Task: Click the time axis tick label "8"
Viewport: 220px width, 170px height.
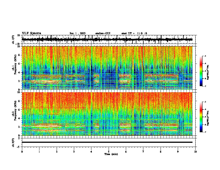Action: 161,152
